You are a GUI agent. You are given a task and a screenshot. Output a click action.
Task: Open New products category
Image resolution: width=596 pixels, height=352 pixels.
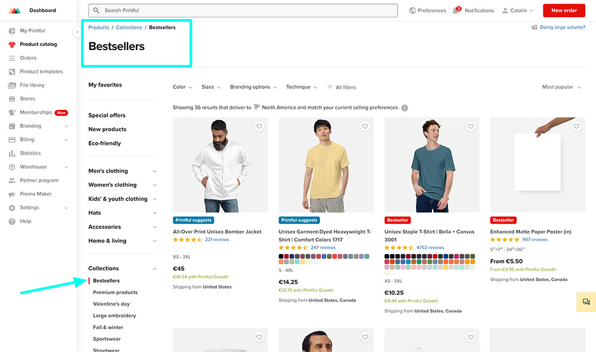[x=107, y=129]
